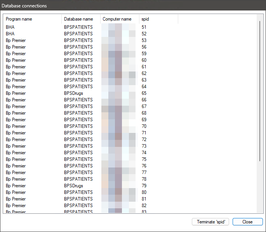
Task: Click spid value 74
Action: tap(144, 153)
